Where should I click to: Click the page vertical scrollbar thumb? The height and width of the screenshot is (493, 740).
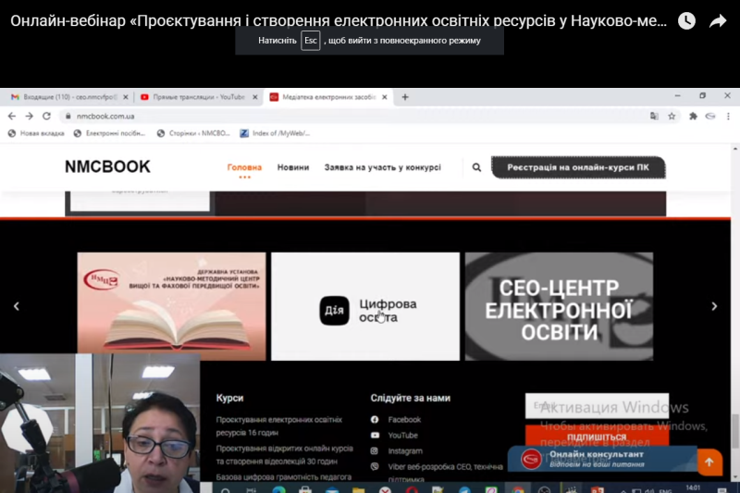(x=734, y=431)
